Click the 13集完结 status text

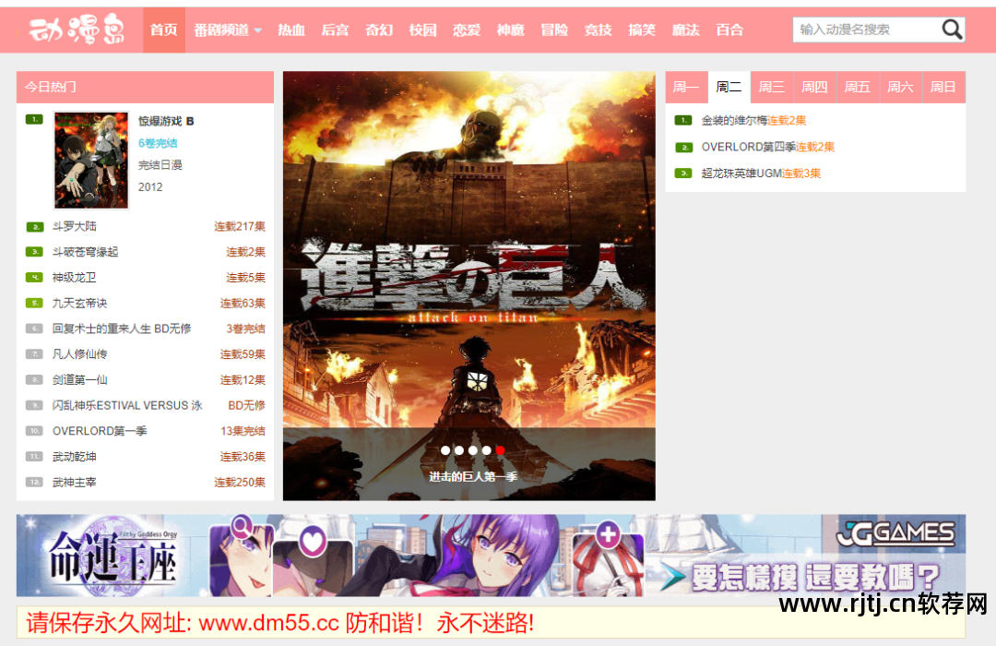(243, 431)
